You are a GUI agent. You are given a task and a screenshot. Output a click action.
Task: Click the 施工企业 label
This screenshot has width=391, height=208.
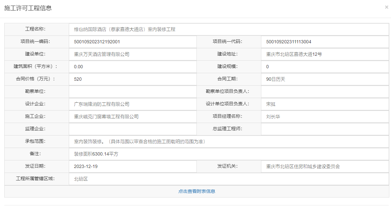point(35,116)
